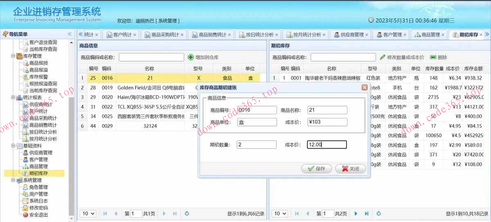The height and width of the screenshot is (222, 491).
Task: Open 按月统计分析 in the navigation tree
Action: pyautogui.click(x=43, y=139)
